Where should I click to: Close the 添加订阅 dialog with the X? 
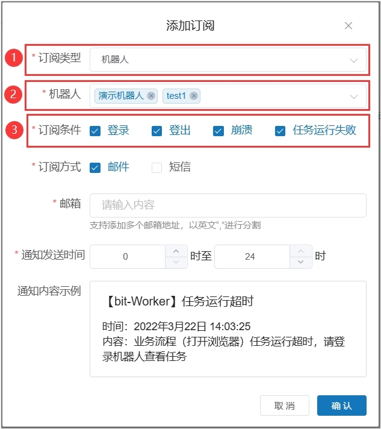click(x=348, y=25)
